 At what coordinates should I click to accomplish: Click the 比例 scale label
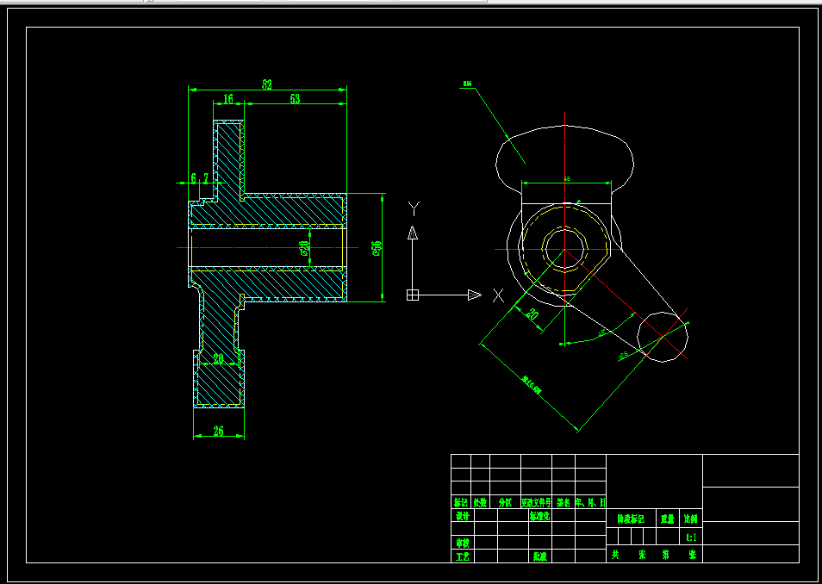click(690, 519)
